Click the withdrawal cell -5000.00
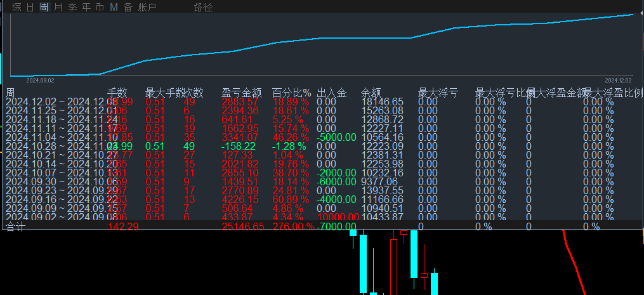 [337, 137]
